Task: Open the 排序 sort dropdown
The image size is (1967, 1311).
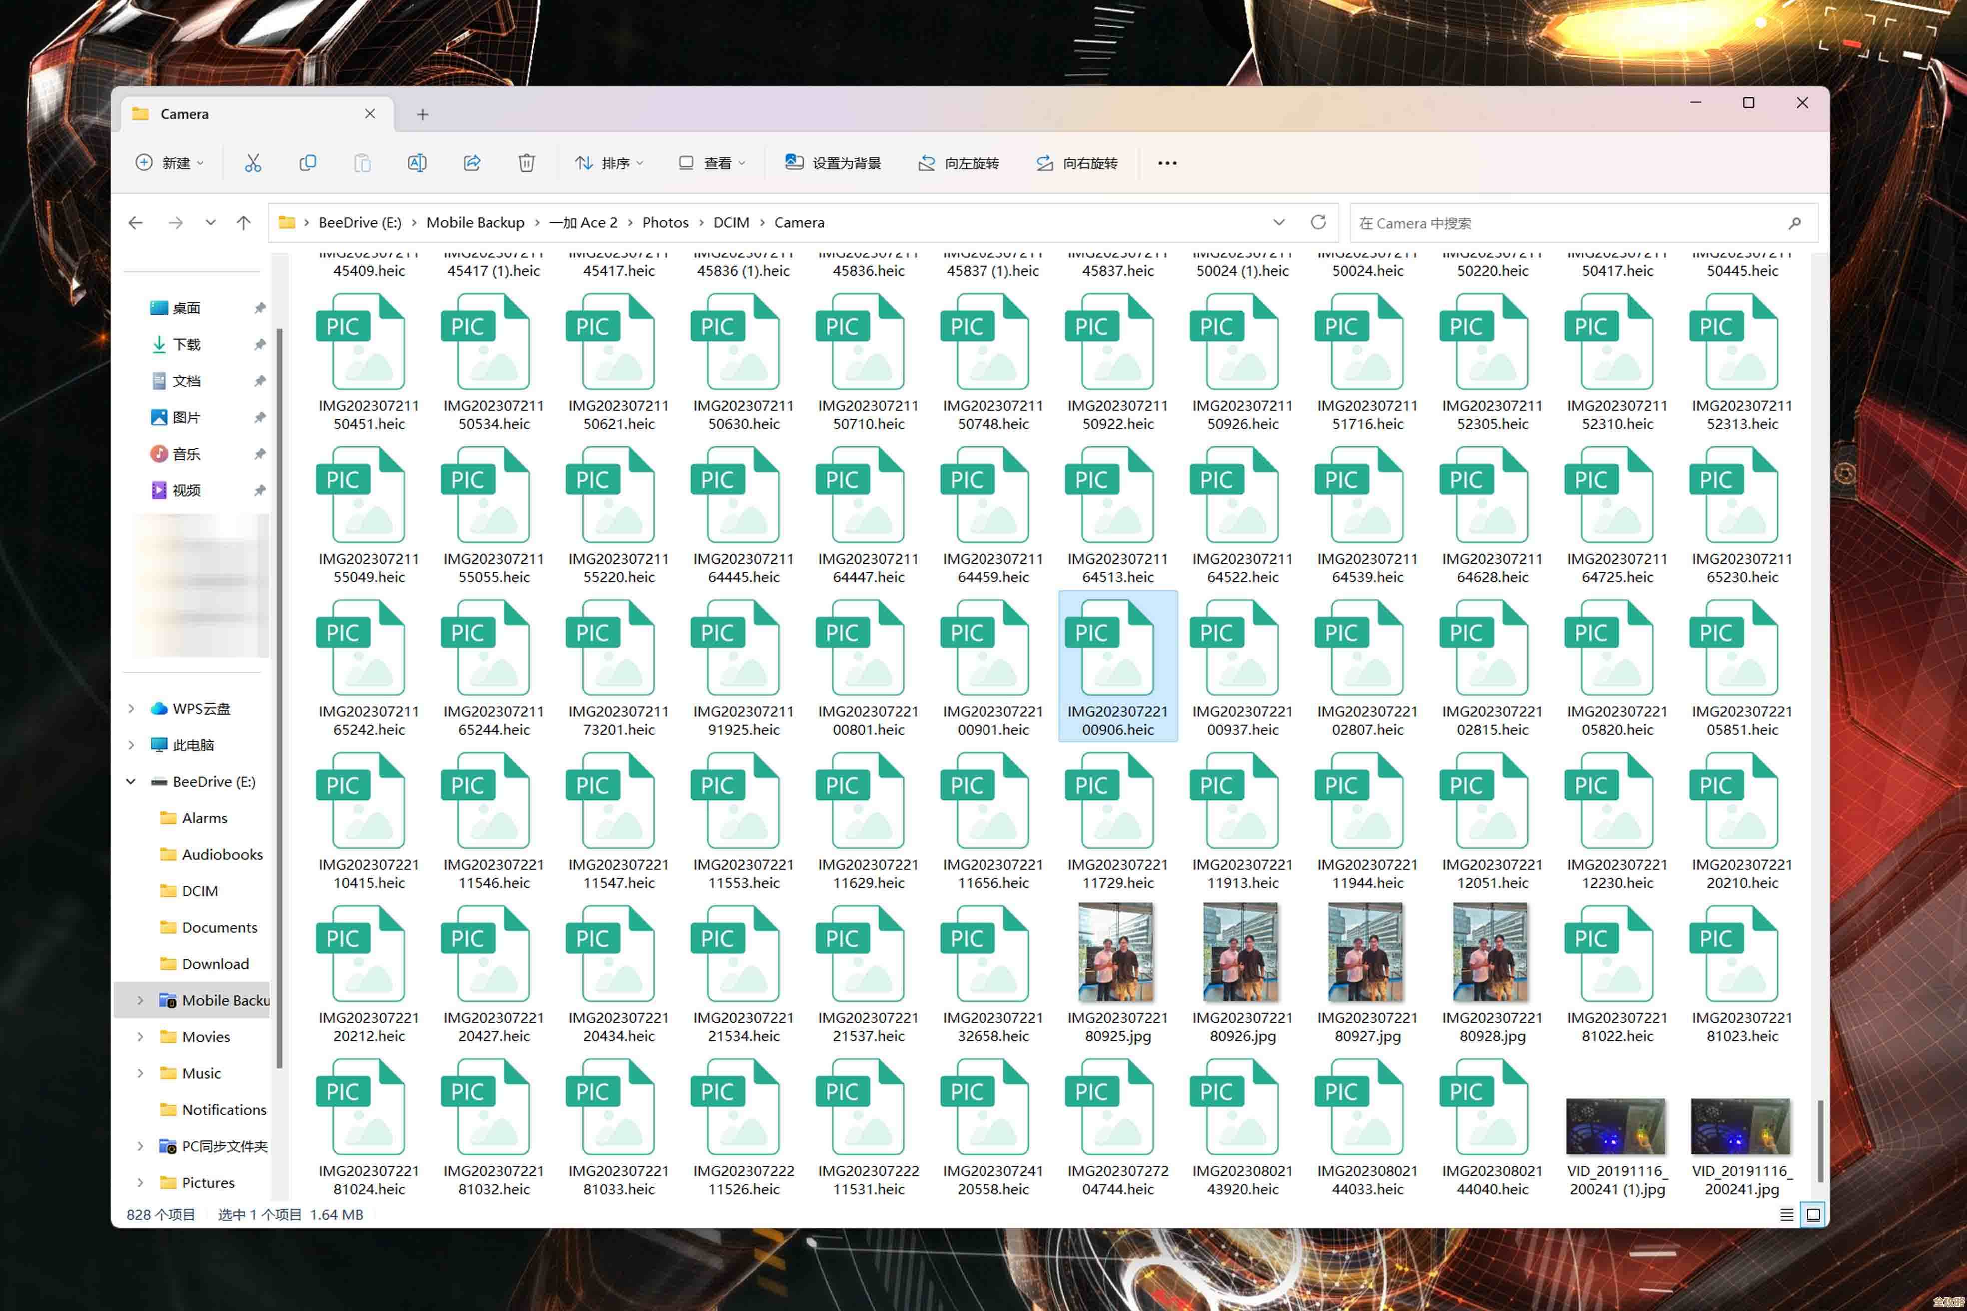Action: [x=609, y=163]
